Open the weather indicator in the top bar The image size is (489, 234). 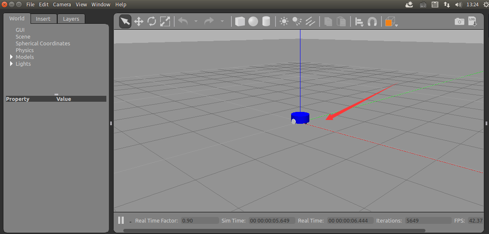[409, 4]
